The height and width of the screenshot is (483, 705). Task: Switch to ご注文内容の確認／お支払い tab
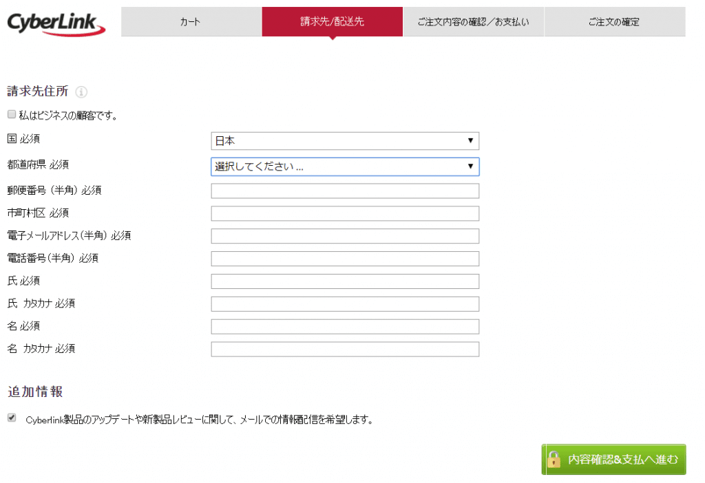(473, 22)
